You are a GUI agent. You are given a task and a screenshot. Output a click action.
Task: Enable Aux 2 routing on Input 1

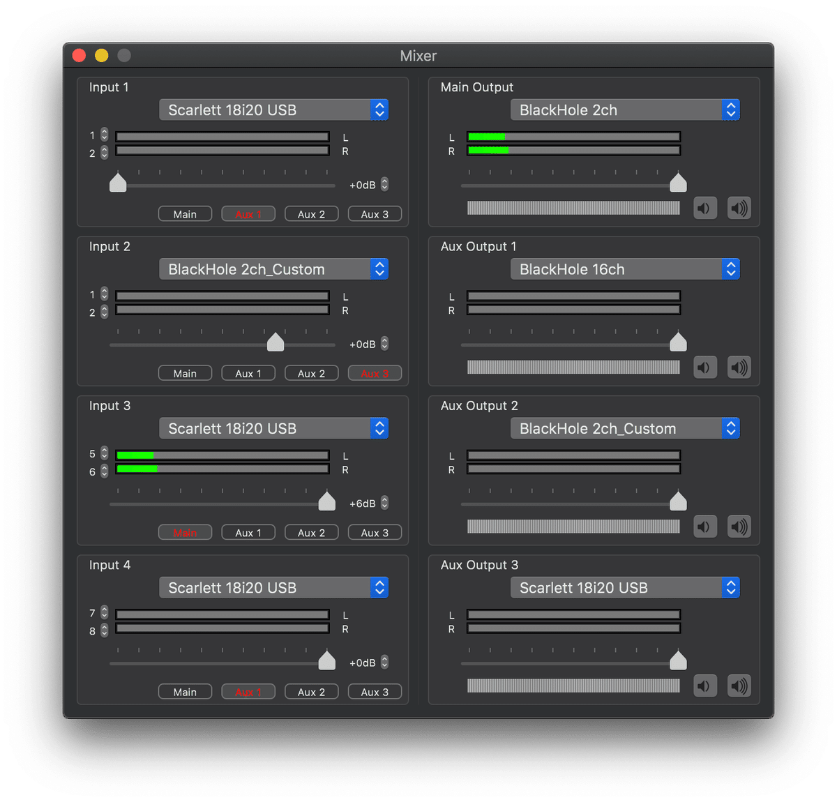[311, 214]
